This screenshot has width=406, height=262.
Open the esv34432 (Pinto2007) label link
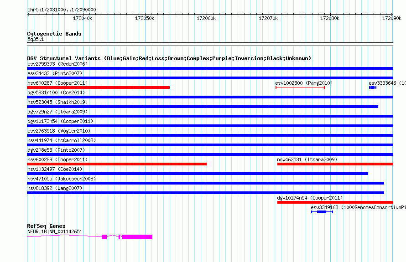pyautogui.click(x=55, y=73)
